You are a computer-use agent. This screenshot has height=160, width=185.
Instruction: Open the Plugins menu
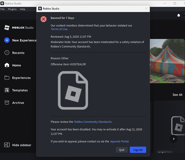(x=12, y=9)
